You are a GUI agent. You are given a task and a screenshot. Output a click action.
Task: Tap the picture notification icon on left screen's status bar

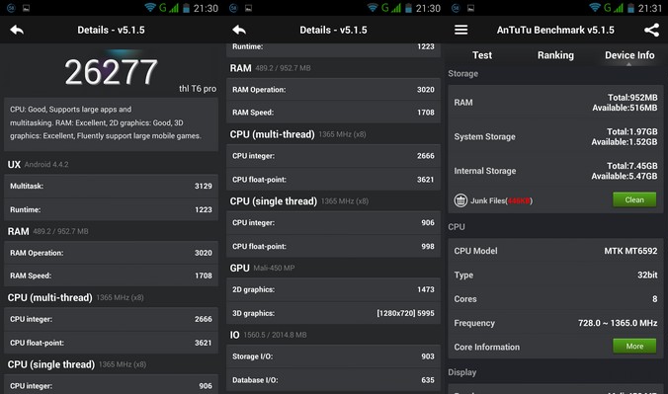pyautogui.click(x=26, y=8)
